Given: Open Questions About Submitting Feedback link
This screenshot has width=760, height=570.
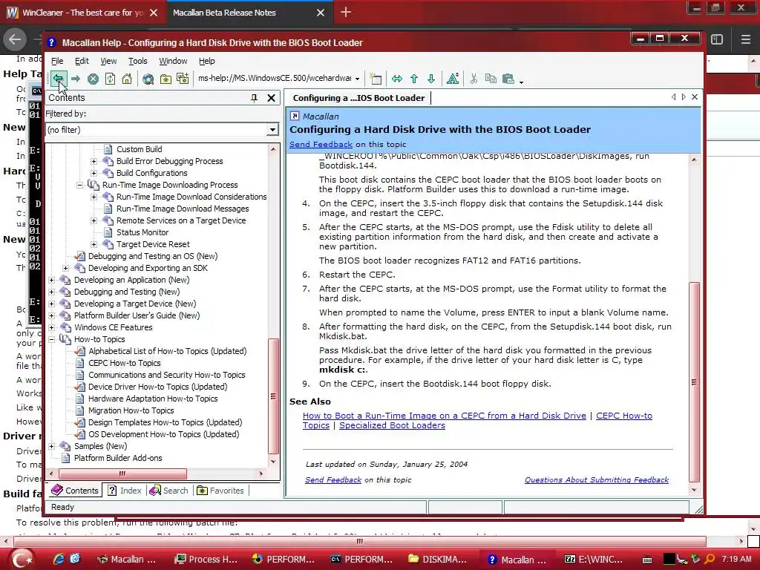Looking at the screenshot, I should pyautogui.click(x=597, y=480).
